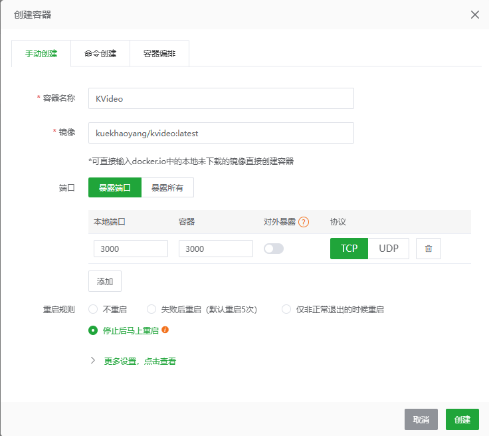Switch to the 命令创建 tab

click(x=100, y=54)
